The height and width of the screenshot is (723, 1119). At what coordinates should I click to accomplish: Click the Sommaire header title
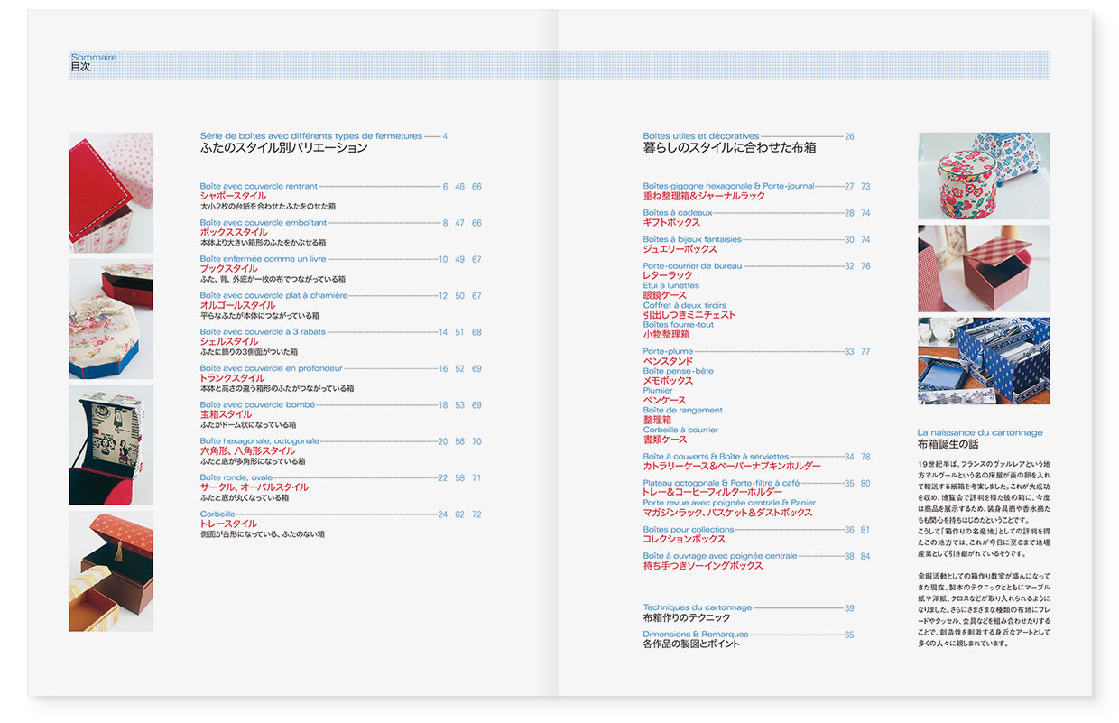coord(94,57)
